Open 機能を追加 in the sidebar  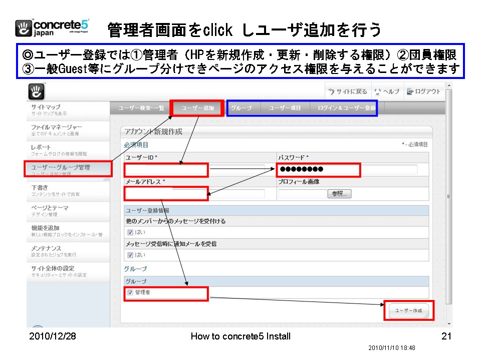pyautogui.click(x=68, y=231)
